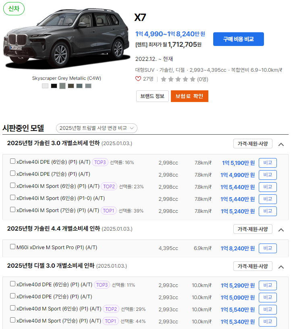295x329 pixels.
Task: Click 비교 for xDrive40i M Sport (7인승)
Action: (x=268, y=211)
